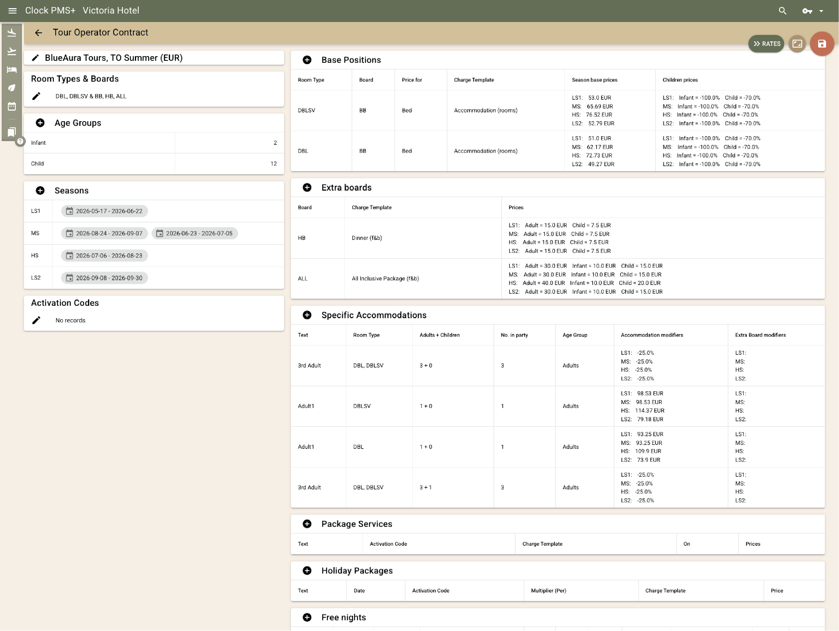Add a Specific Accommodation
Screen dimensions: 839x631
click(x=307, y=315)
